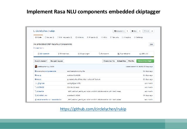Open the 'parameterized featurizer selected feature' commit
Screen dimensions: 187x129
(84, 79)
